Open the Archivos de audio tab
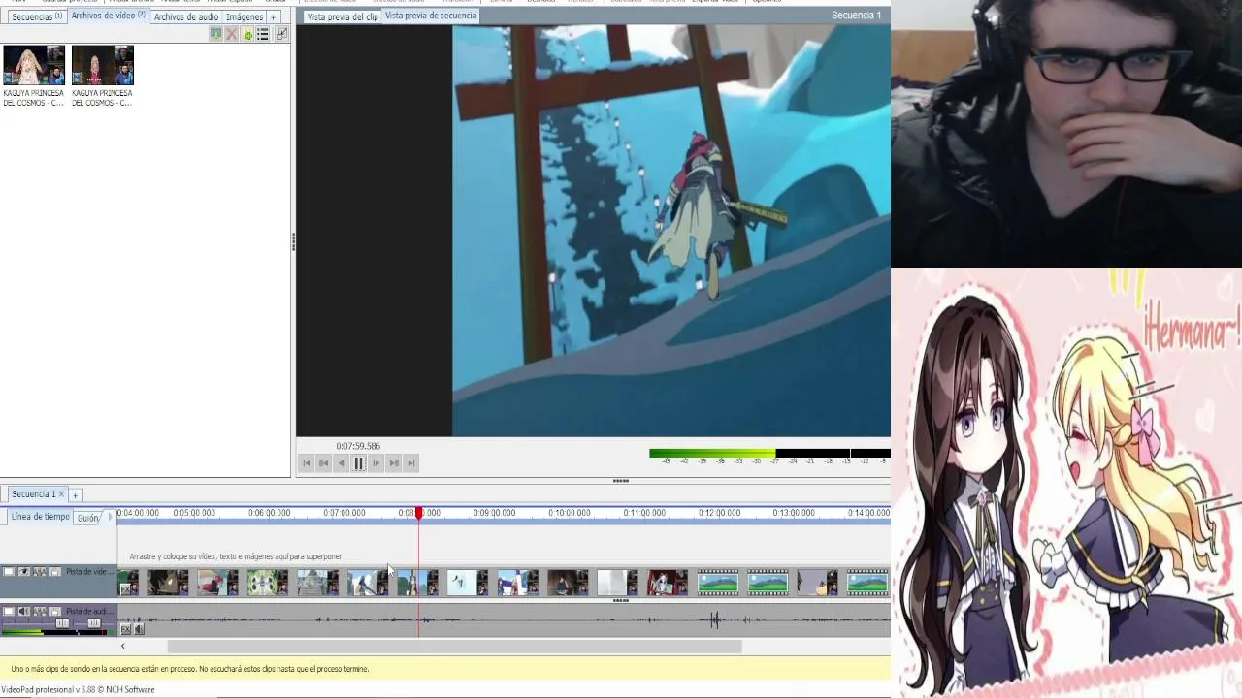The width and height of the screenshot is (1242, 698). click(x=186, y=16)
